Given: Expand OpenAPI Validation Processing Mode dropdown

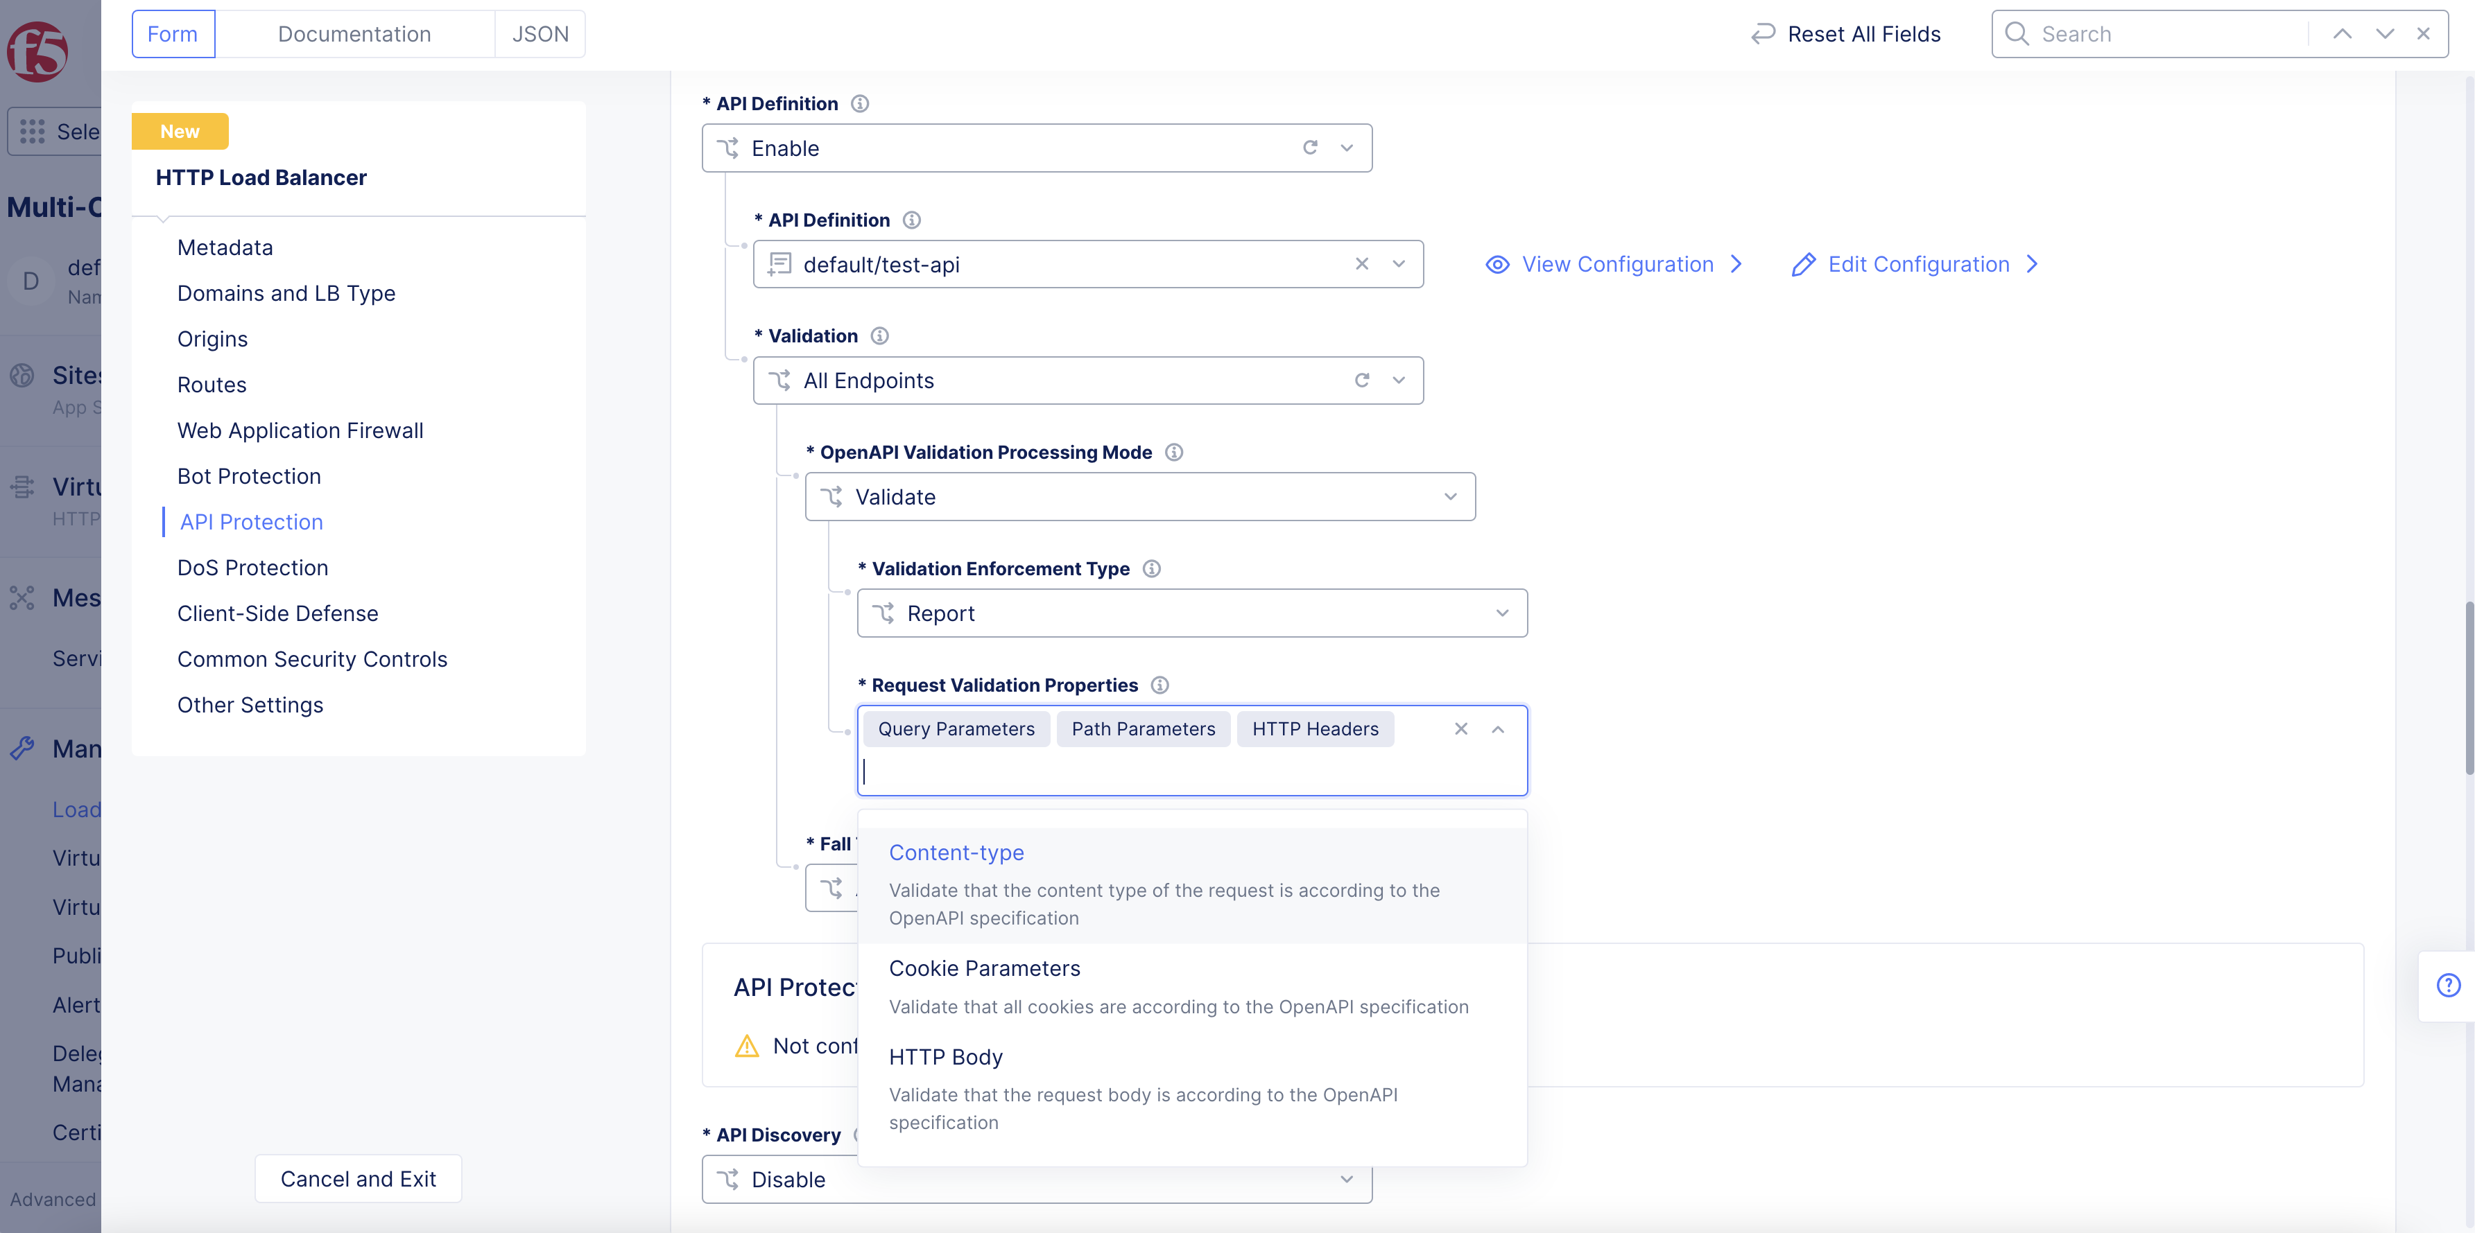Looking at the screenshot, I should (x=1139, y=496).
